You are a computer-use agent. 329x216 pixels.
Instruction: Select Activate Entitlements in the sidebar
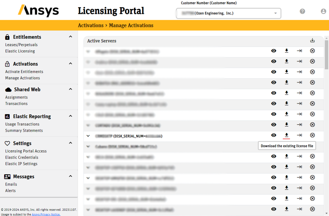(24, 71)
